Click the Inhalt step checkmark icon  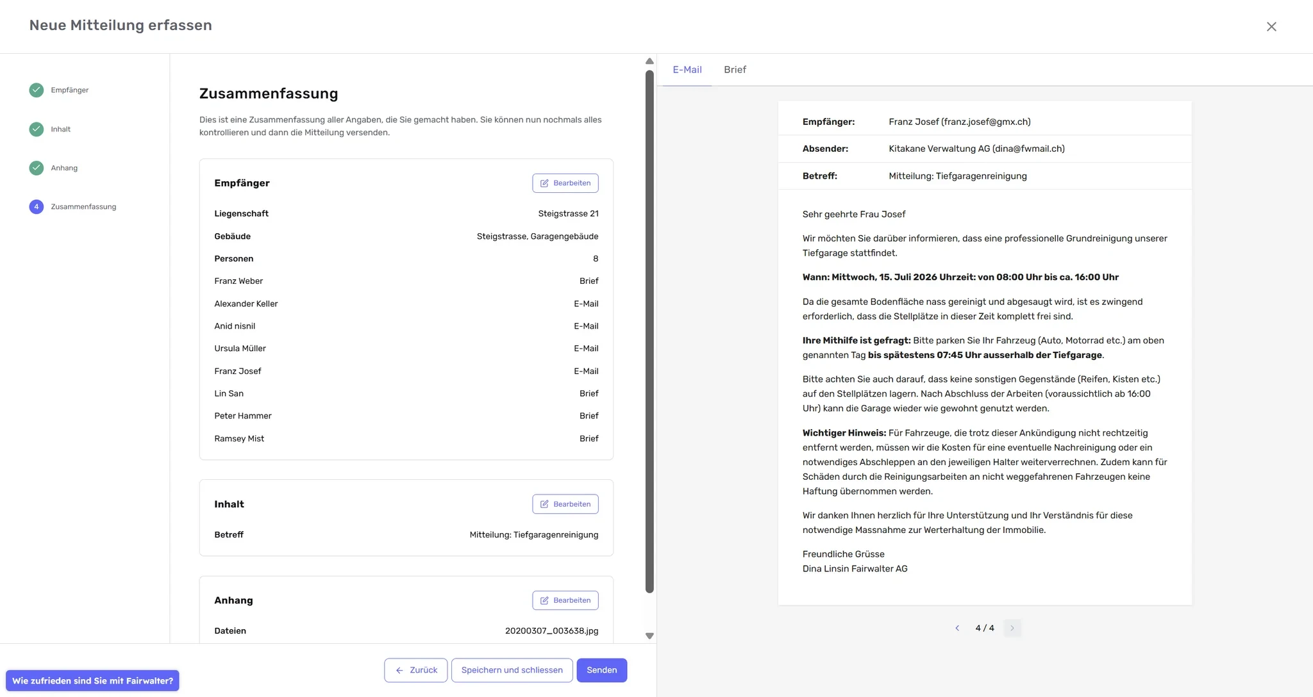37,129
